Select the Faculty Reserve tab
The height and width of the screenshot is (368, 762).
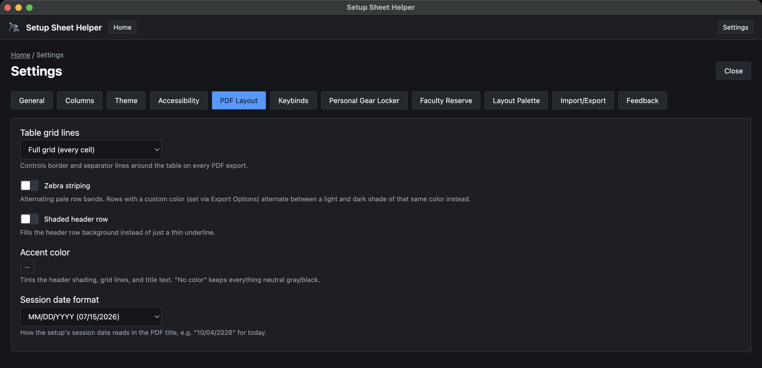pyautogui.click(x=446, y=100)
